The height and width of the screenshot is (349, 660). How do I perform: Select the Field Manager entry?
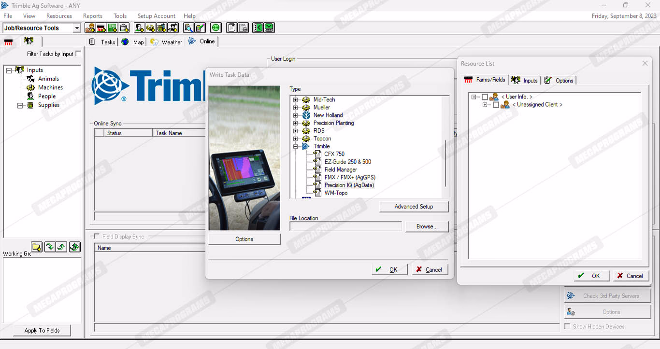(x=341, y=169)
